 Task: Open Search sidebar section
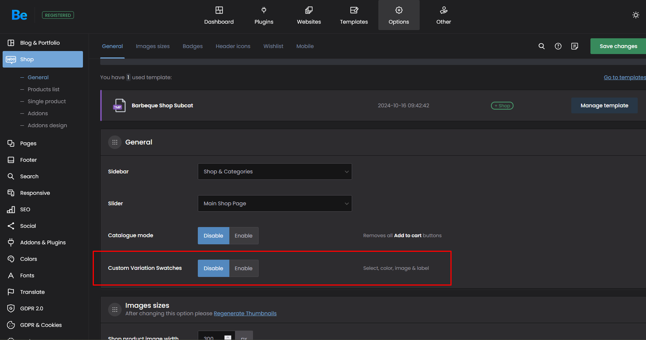(x=43, y=176)
